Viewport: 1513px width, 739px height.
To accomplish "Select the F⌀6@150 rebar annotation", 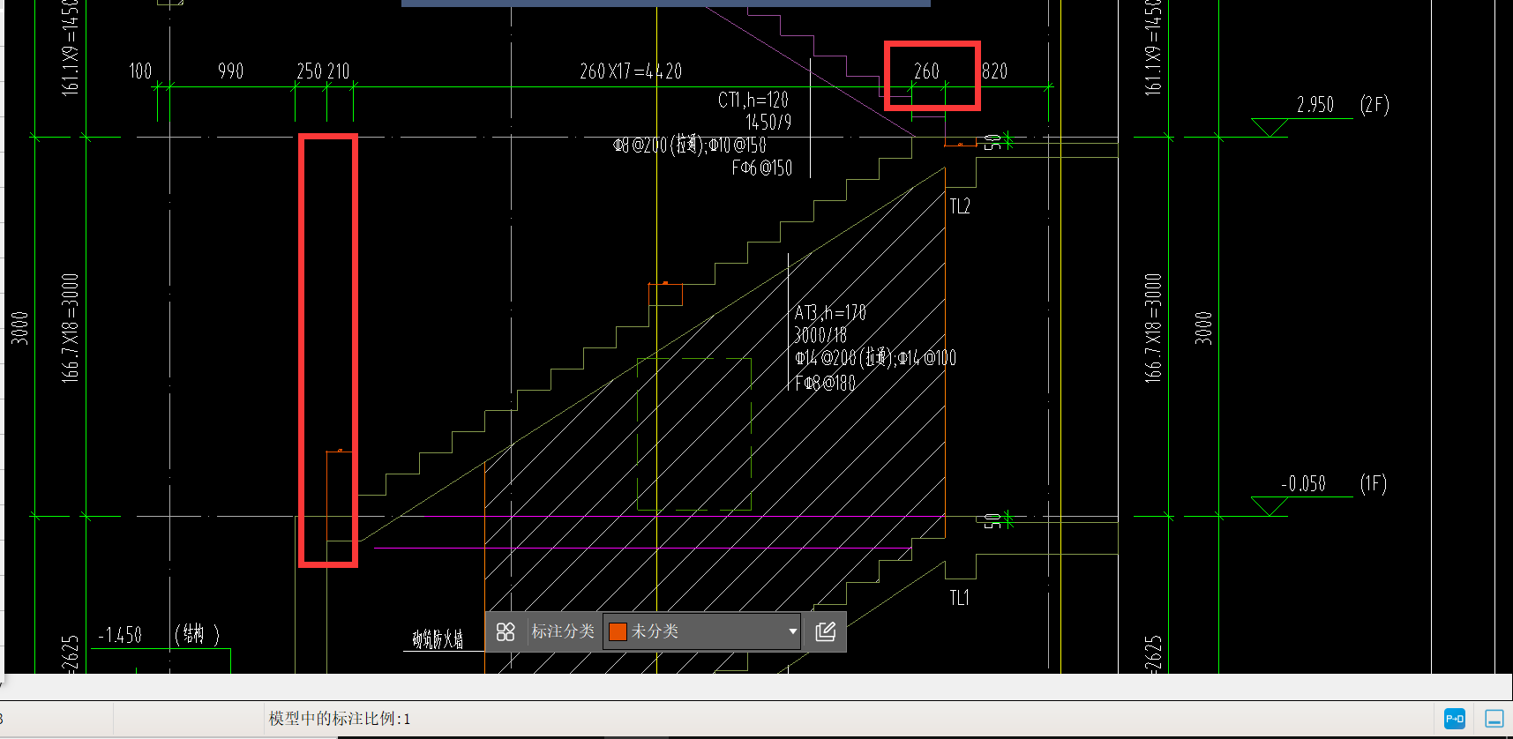I will [762, 168].
